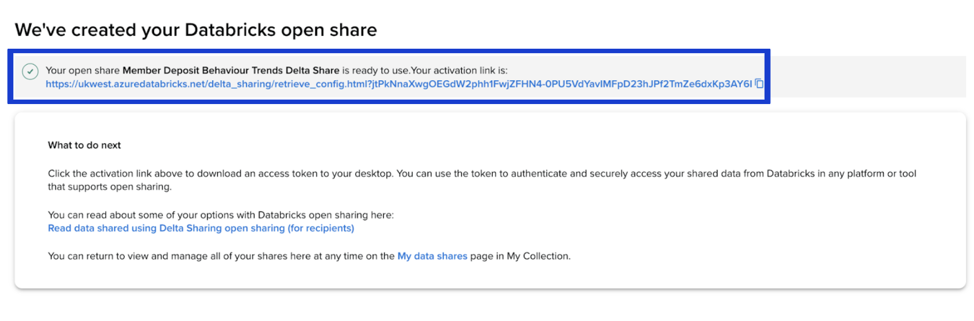Open the ukwest.azuredatabricks.net activation link
Viewport: 974px width, 321px height.
tap(398, 84)
